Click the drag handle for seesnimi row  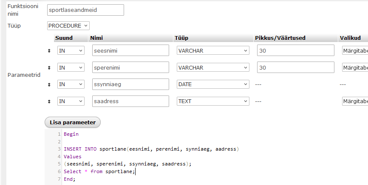[49, 51]
